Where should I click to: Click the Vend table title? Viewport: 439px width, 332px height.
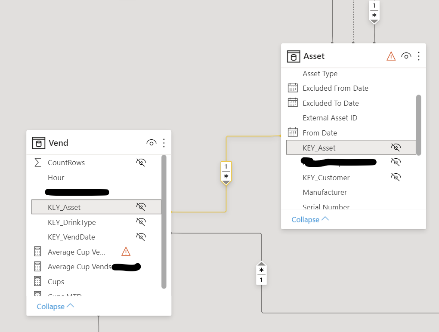click(x=59, y=143)
